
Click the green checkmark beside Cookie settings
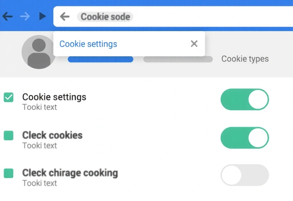point(8,97)
